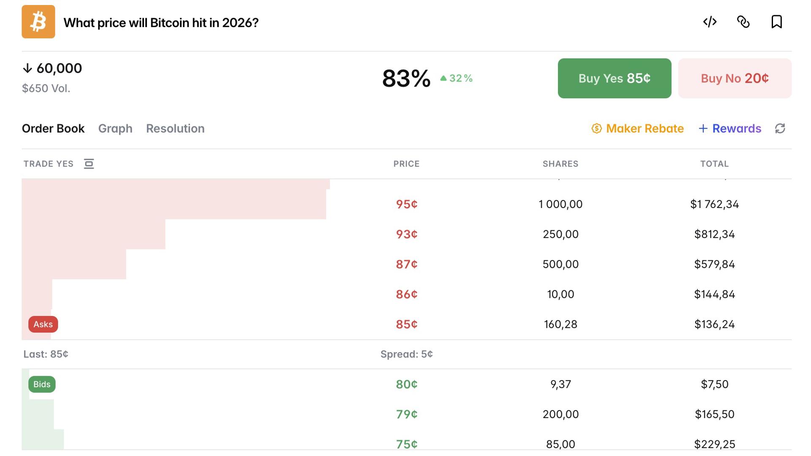Click the 9,37 shares value
Image resolution: width=811 pixels, height=456 pixels.
coord(561,384)
